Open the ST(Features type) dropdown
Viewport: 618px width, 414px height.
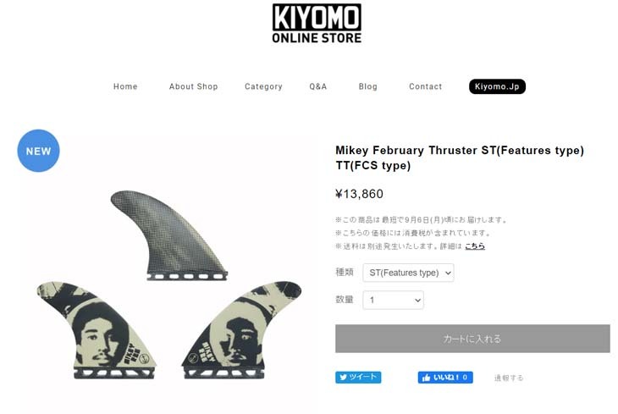click(408, 273)
